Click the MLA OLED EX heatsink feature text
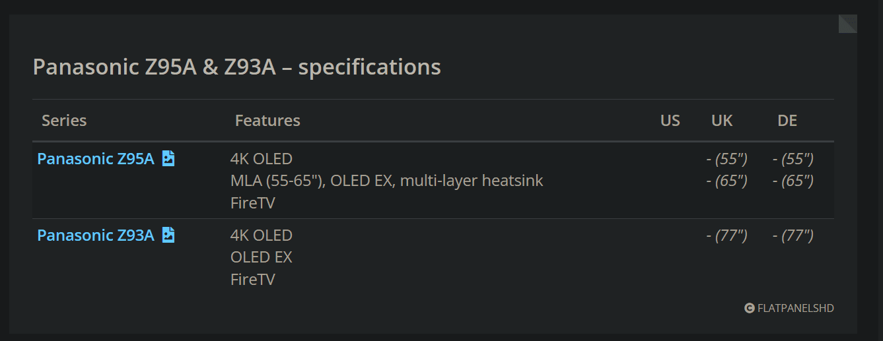Image resolution: width=883 pixels, height=341 pixels. tap(386, 181)
